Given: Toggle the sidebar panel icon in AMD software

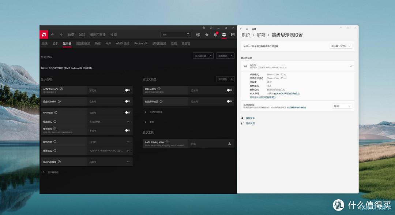Looking at the screenshot, I should [233, 34].
